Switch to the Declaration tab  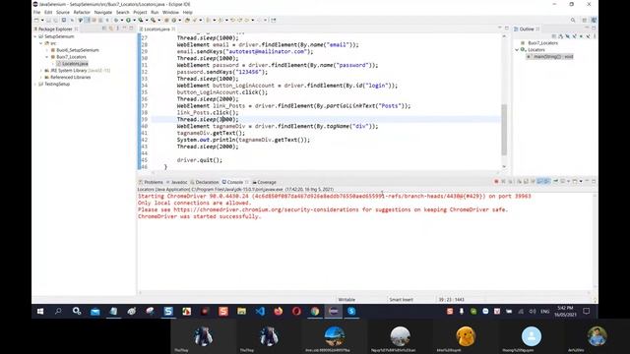pos(205,182)
